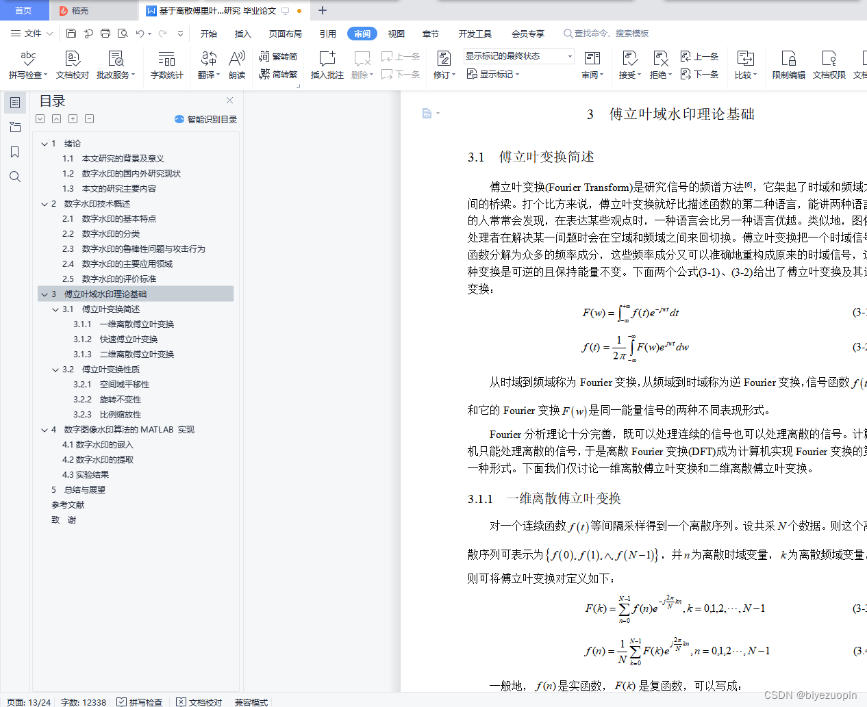Click the 修订 track changes icon
867x707 pixels.
pyautogui.click(x=444, y=58)
